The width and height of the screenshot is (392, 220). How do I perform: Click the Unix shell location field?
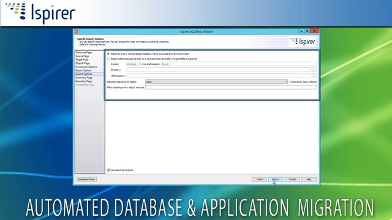point(239,64)
